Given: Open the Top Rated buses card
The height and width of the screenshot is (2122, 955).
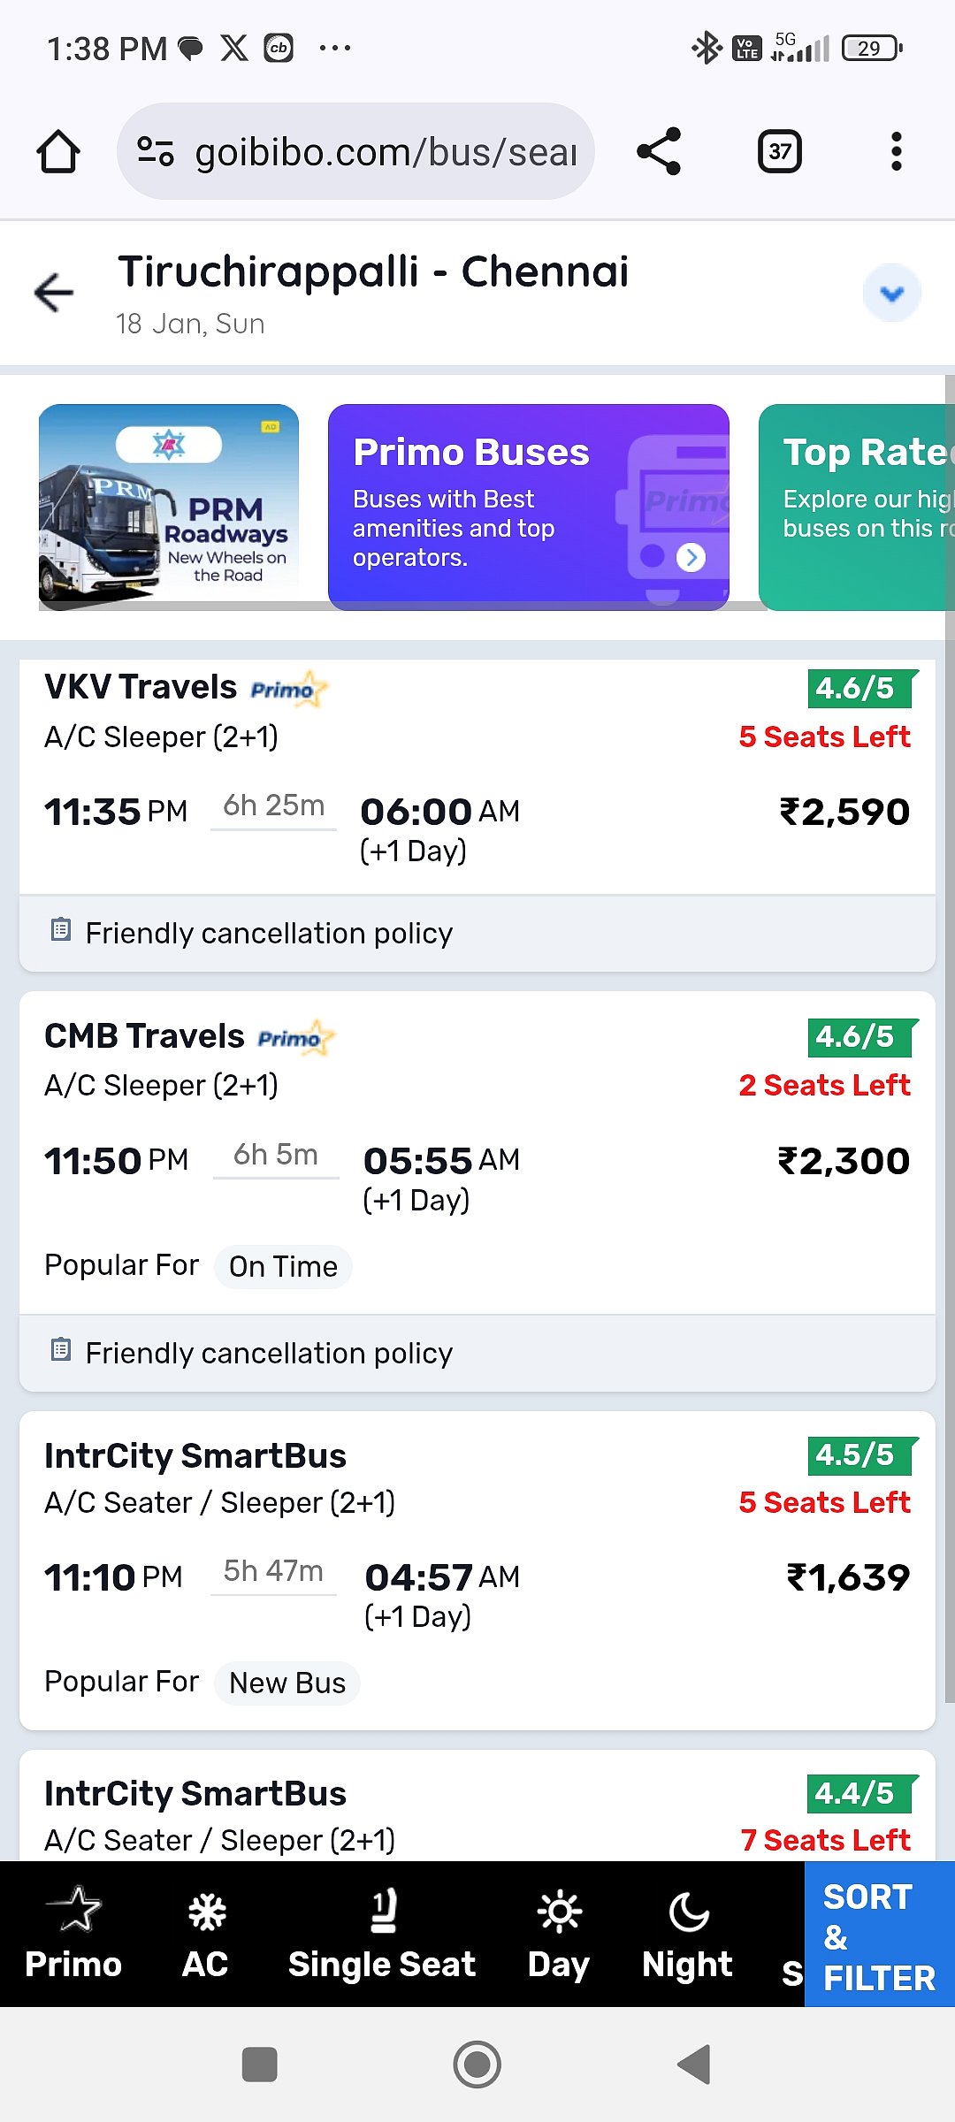Looking at the screenshot, I should coord(856,507).
